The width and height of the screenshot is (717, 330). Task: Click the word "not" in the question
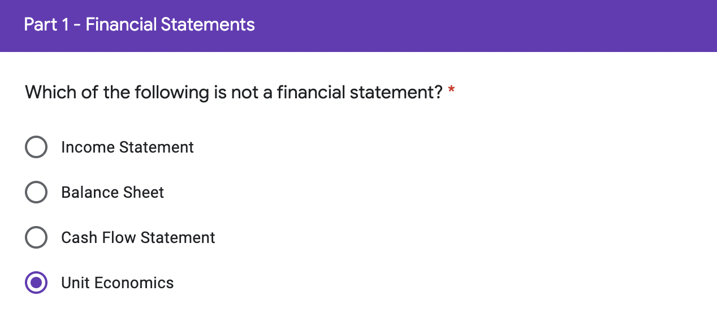pos(244,92)
